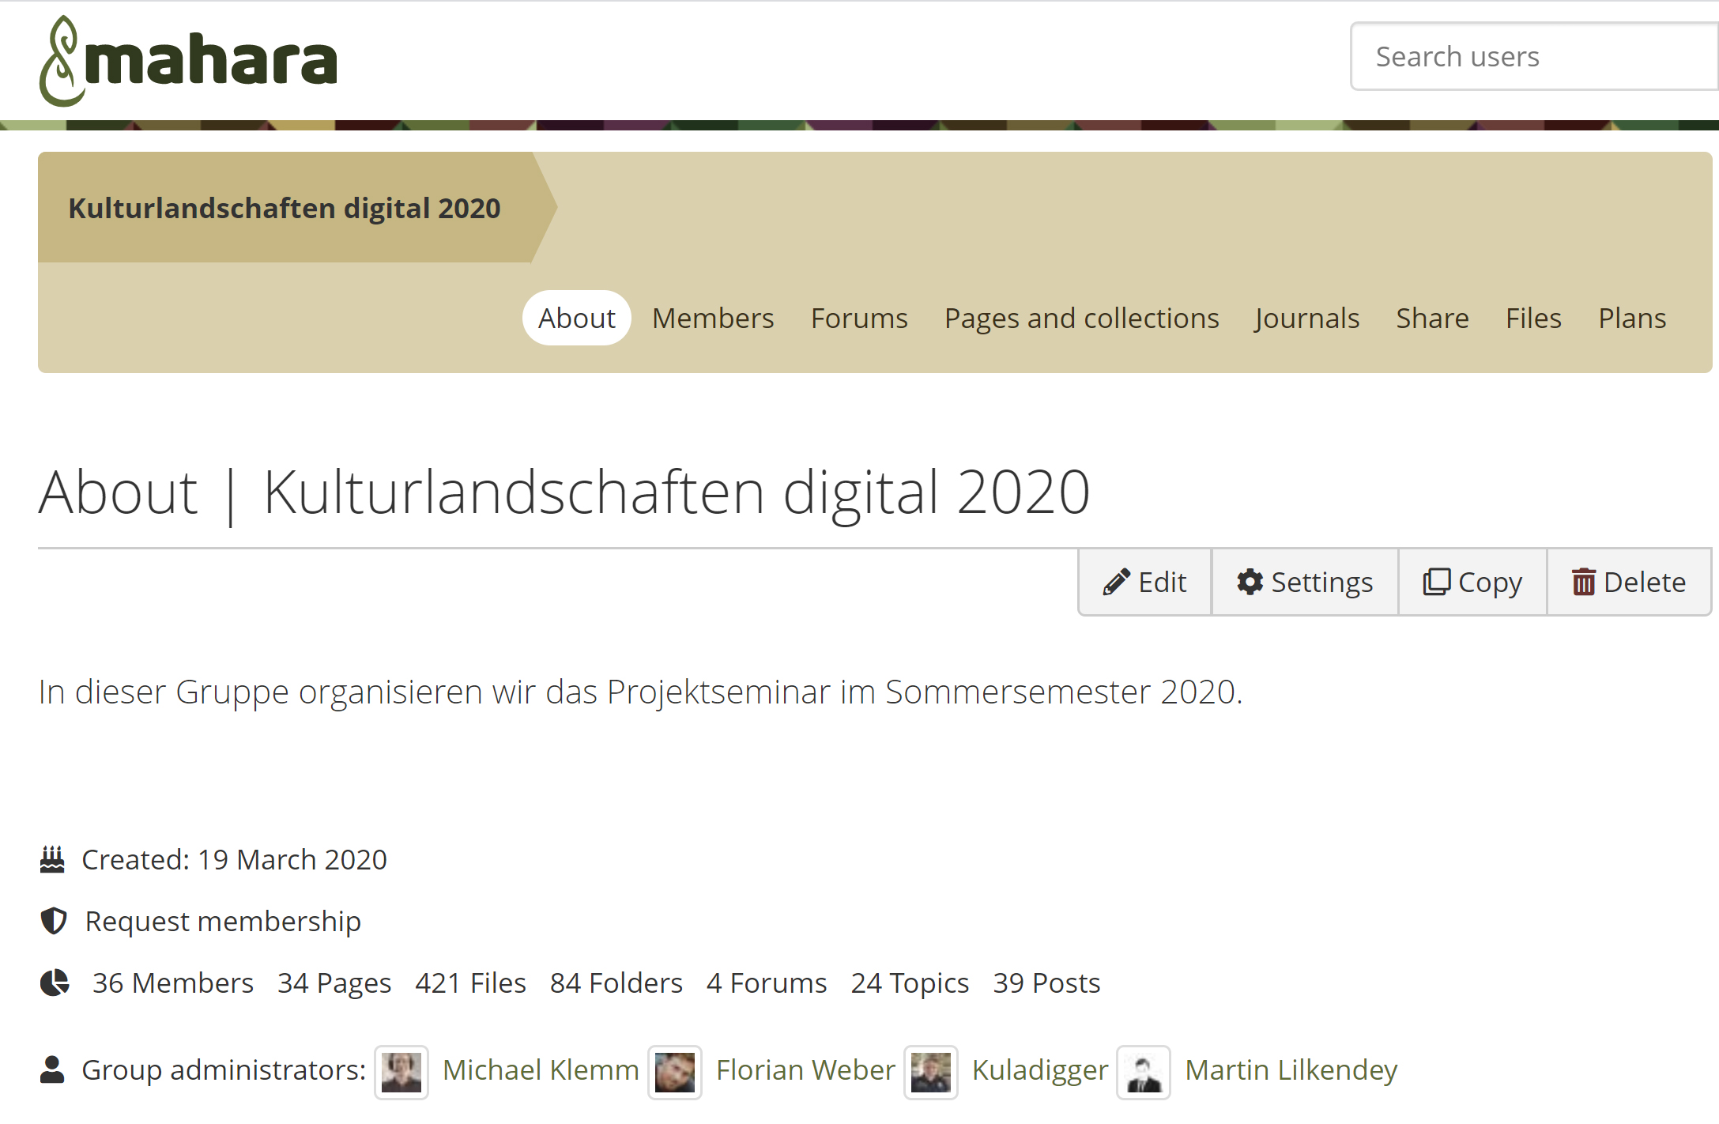Open the Files tab
Viewport: 1719px width, 1124px height.
click(1533, 319)
